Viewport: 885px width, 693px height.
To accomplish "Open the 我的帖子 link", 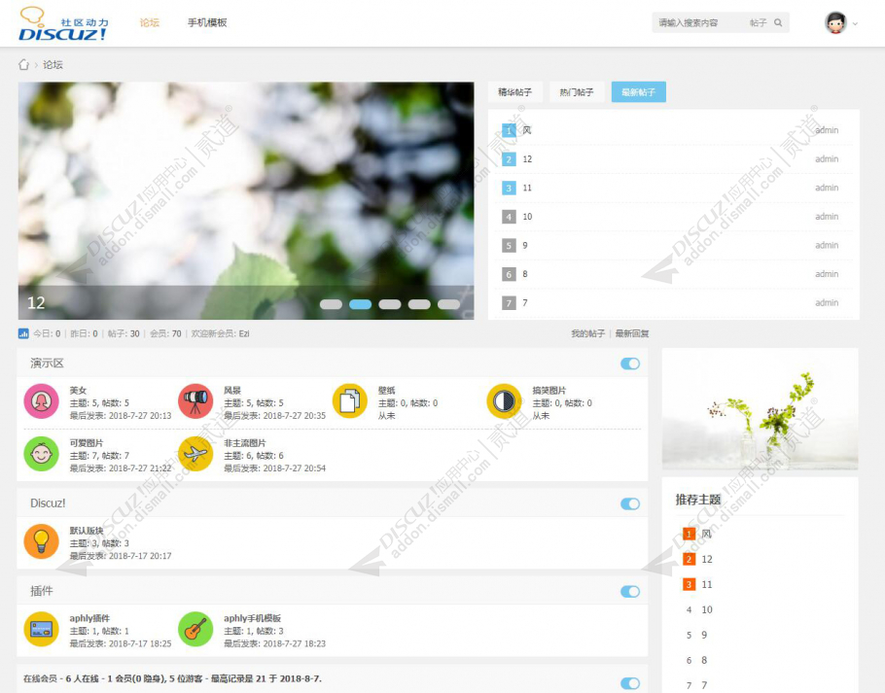I will tap(587, 333).
